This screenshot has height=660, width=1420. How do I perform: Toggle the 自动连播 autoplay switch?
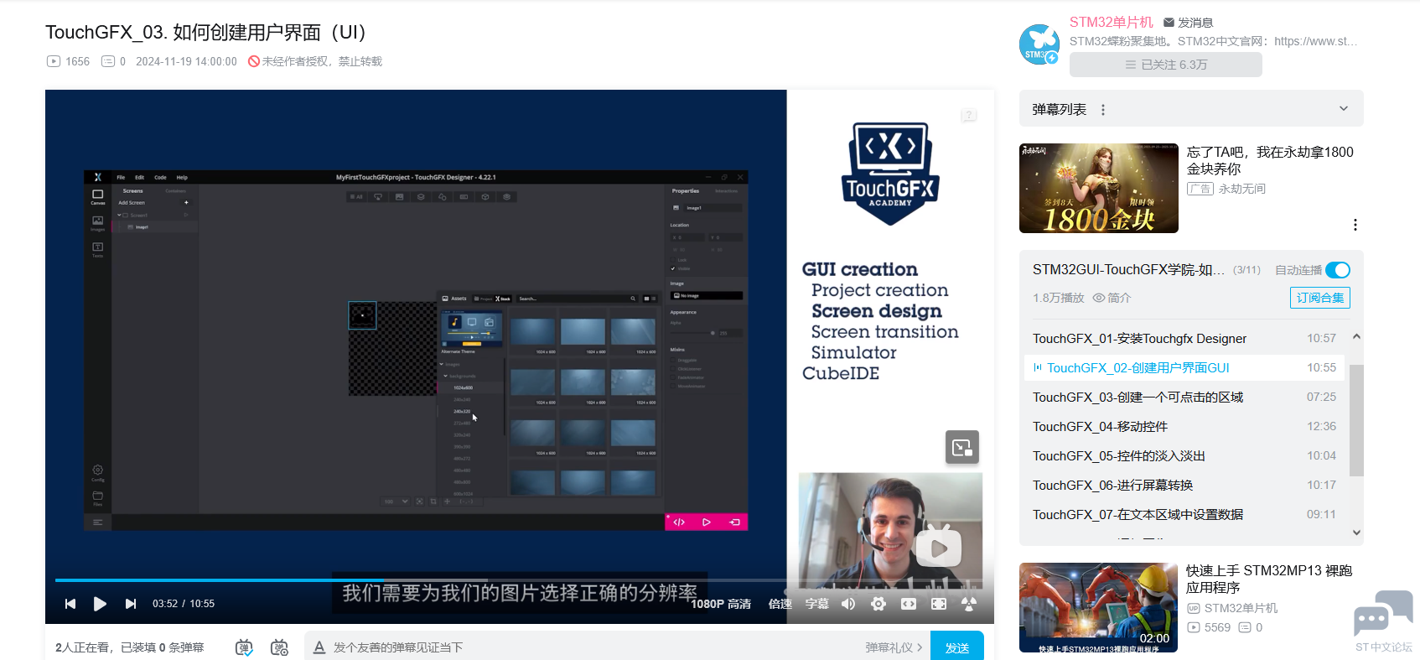(x=1338, y=270)
